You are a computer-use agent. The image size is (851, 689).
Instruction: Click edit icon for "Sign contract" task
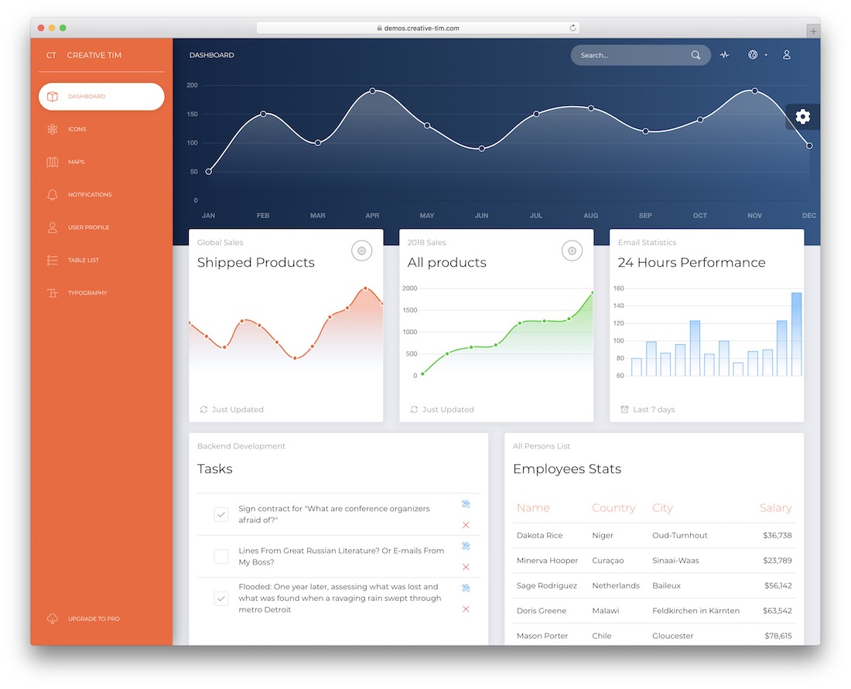pos(466,504)
